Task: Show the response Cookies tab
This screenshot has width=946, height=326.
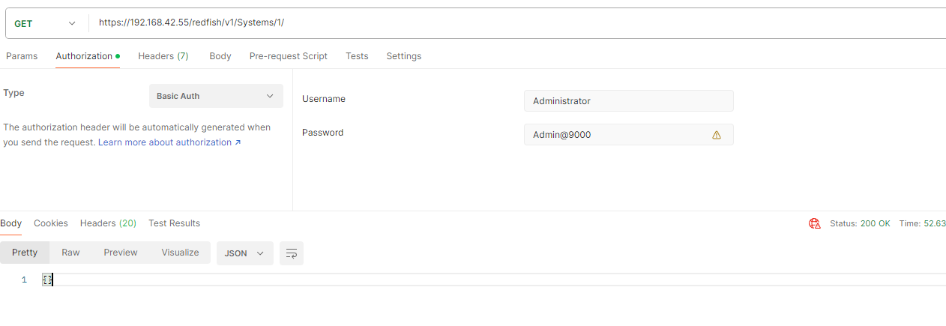Action: coord(51,223)
